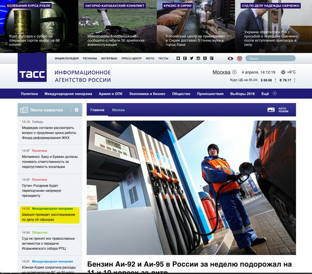Image resolution: width=312 pixels, height=274 pixels.
Task: Open highlighted Швеция проведет расследование news item
Action: (x=48, y=217)
